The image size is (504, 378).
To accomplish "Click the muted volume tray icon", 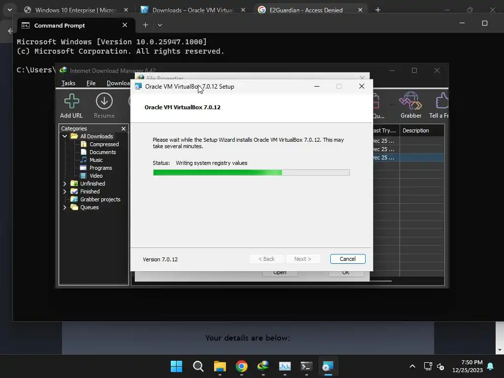I will (x=441, y=366).
